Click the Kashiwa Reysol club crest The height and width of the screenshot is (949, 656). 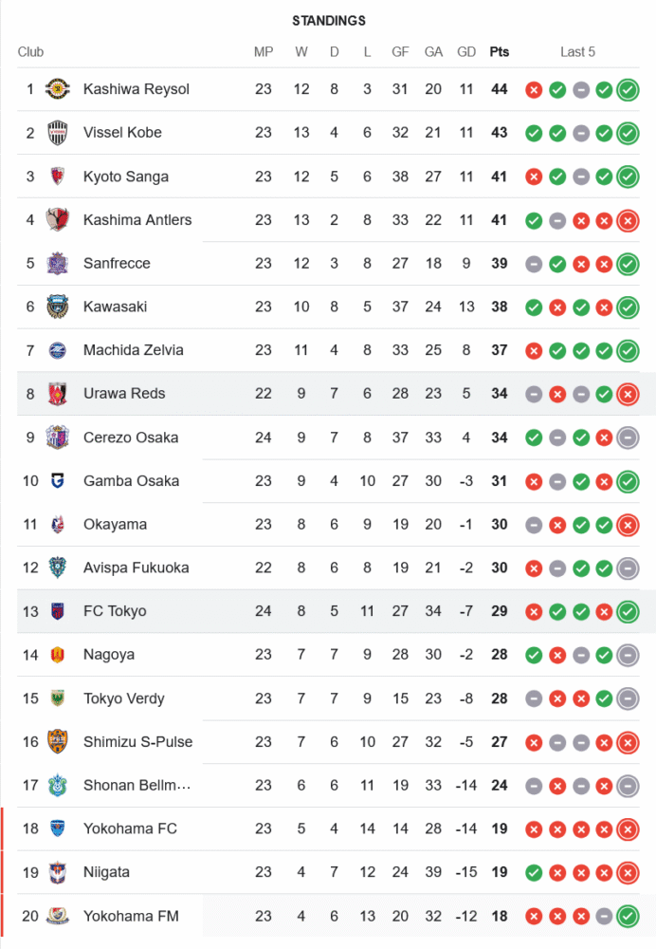click(x=58, y=89)
